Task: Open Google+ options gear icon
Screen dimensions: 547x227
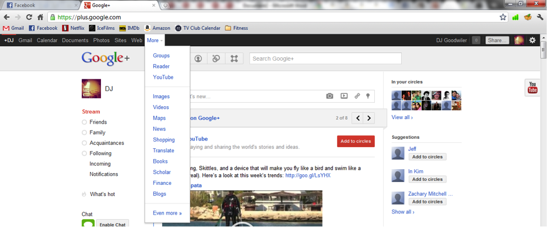Action: (x=532, y=40)
